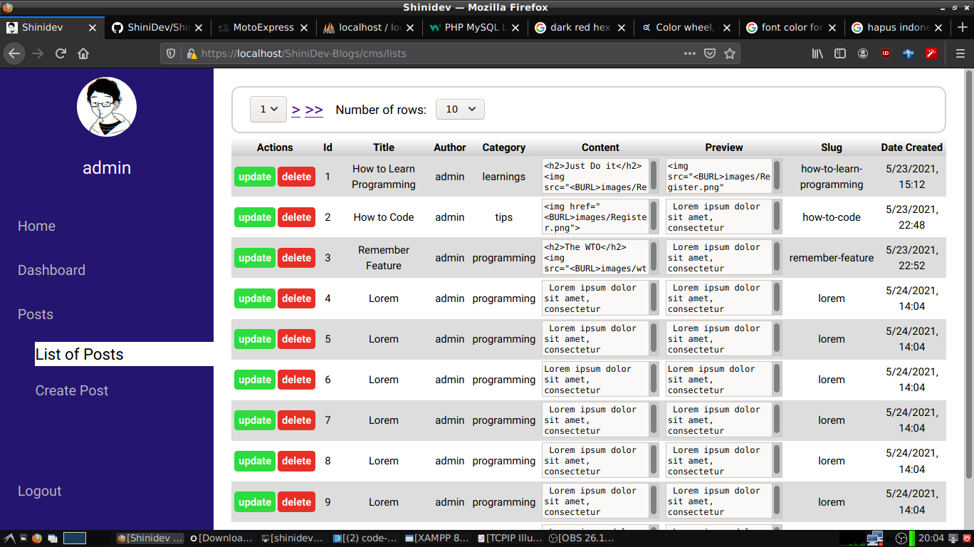The width and height of the screenshot is (974, 547).
Task: Save page to Pocket
Action: 710,53
